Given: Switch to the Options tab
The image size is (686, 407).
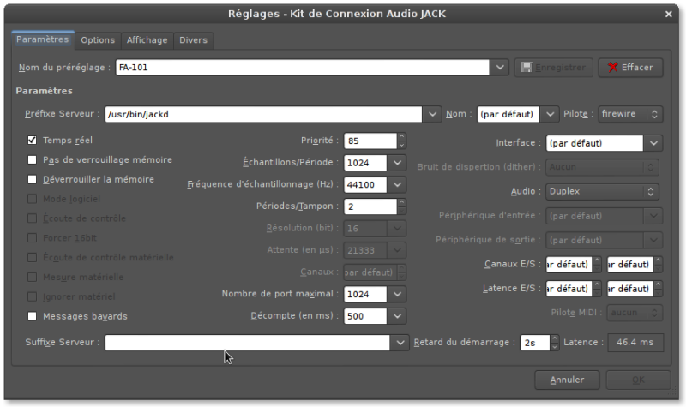Looking at the screenshot, I should point(98,40).
